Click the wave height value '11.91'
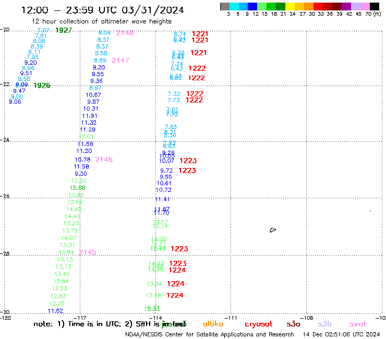The width and height of the screenshot is (386, 339). click(90, 116)
